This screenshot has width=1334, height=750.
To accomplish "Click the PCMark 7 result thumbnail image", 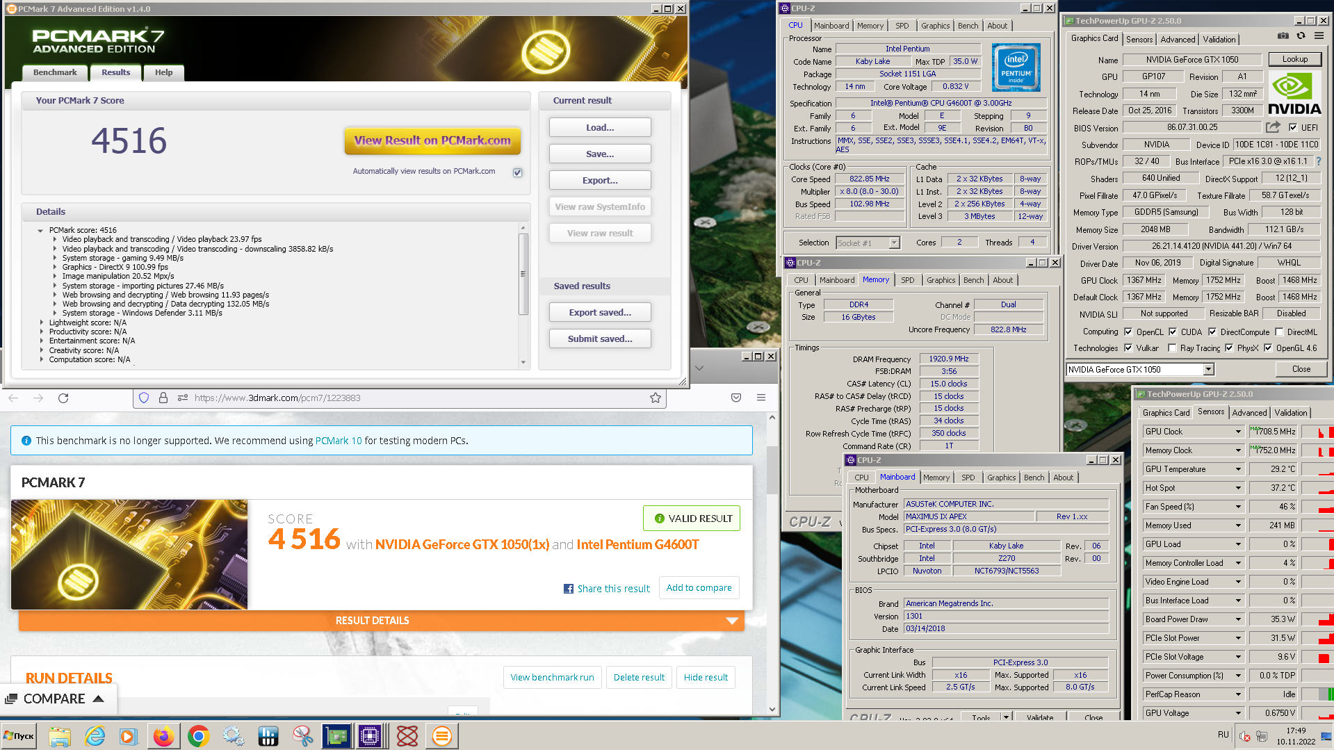I will pos(129,555).
